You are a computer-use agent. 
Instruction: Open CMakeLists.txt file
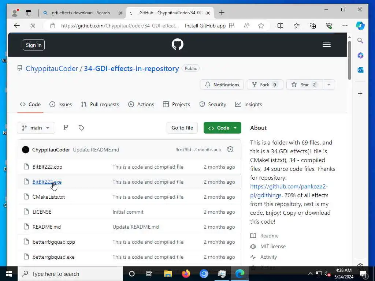[49, 197]
